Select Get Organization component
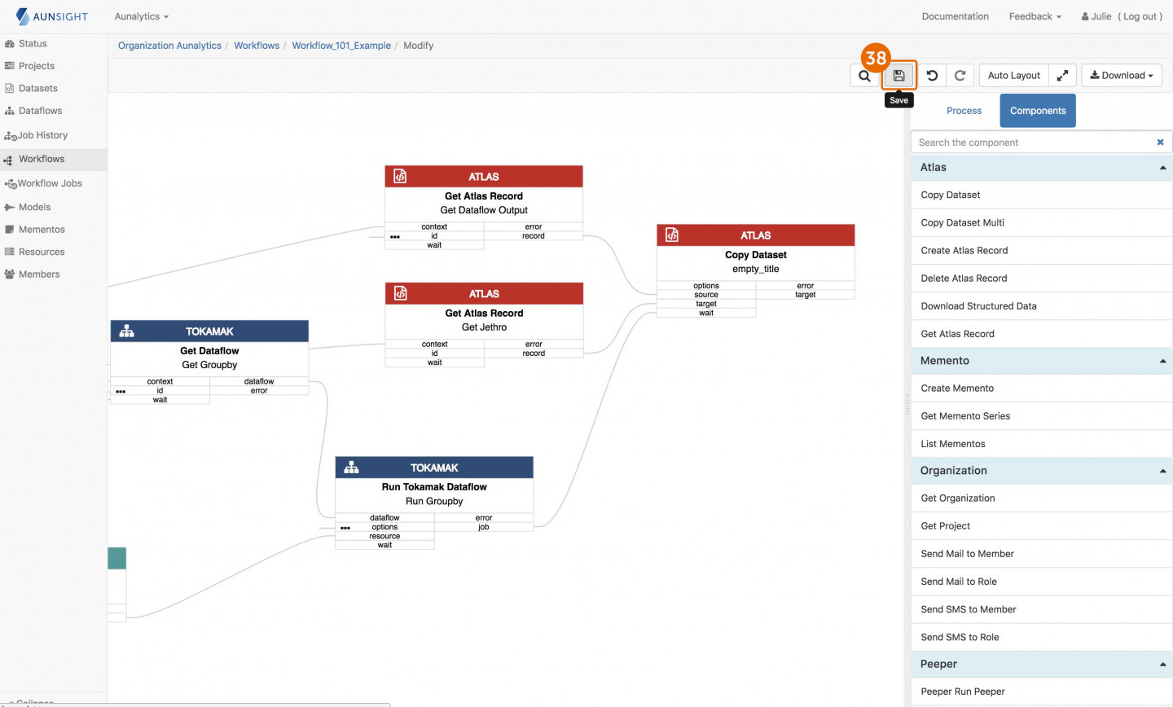The image size is (1173, 707). pos(1041,498)
